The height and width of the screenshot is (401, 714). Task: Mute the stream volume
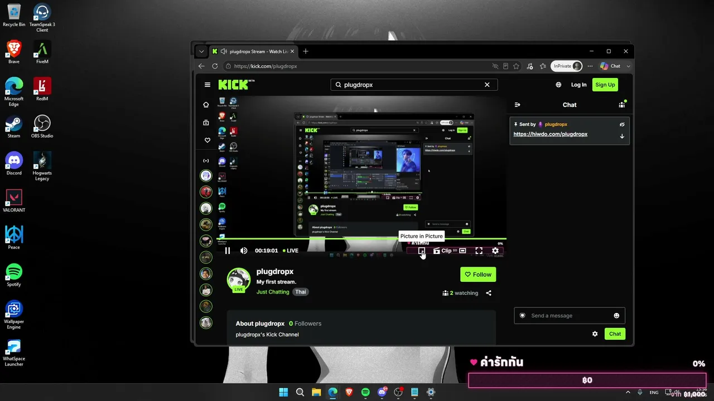[244, 251]
